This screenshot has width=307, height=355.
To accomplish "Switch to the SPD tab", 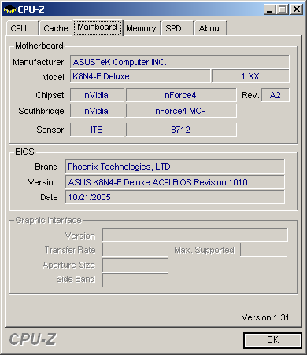I will [x=178, y=28].
